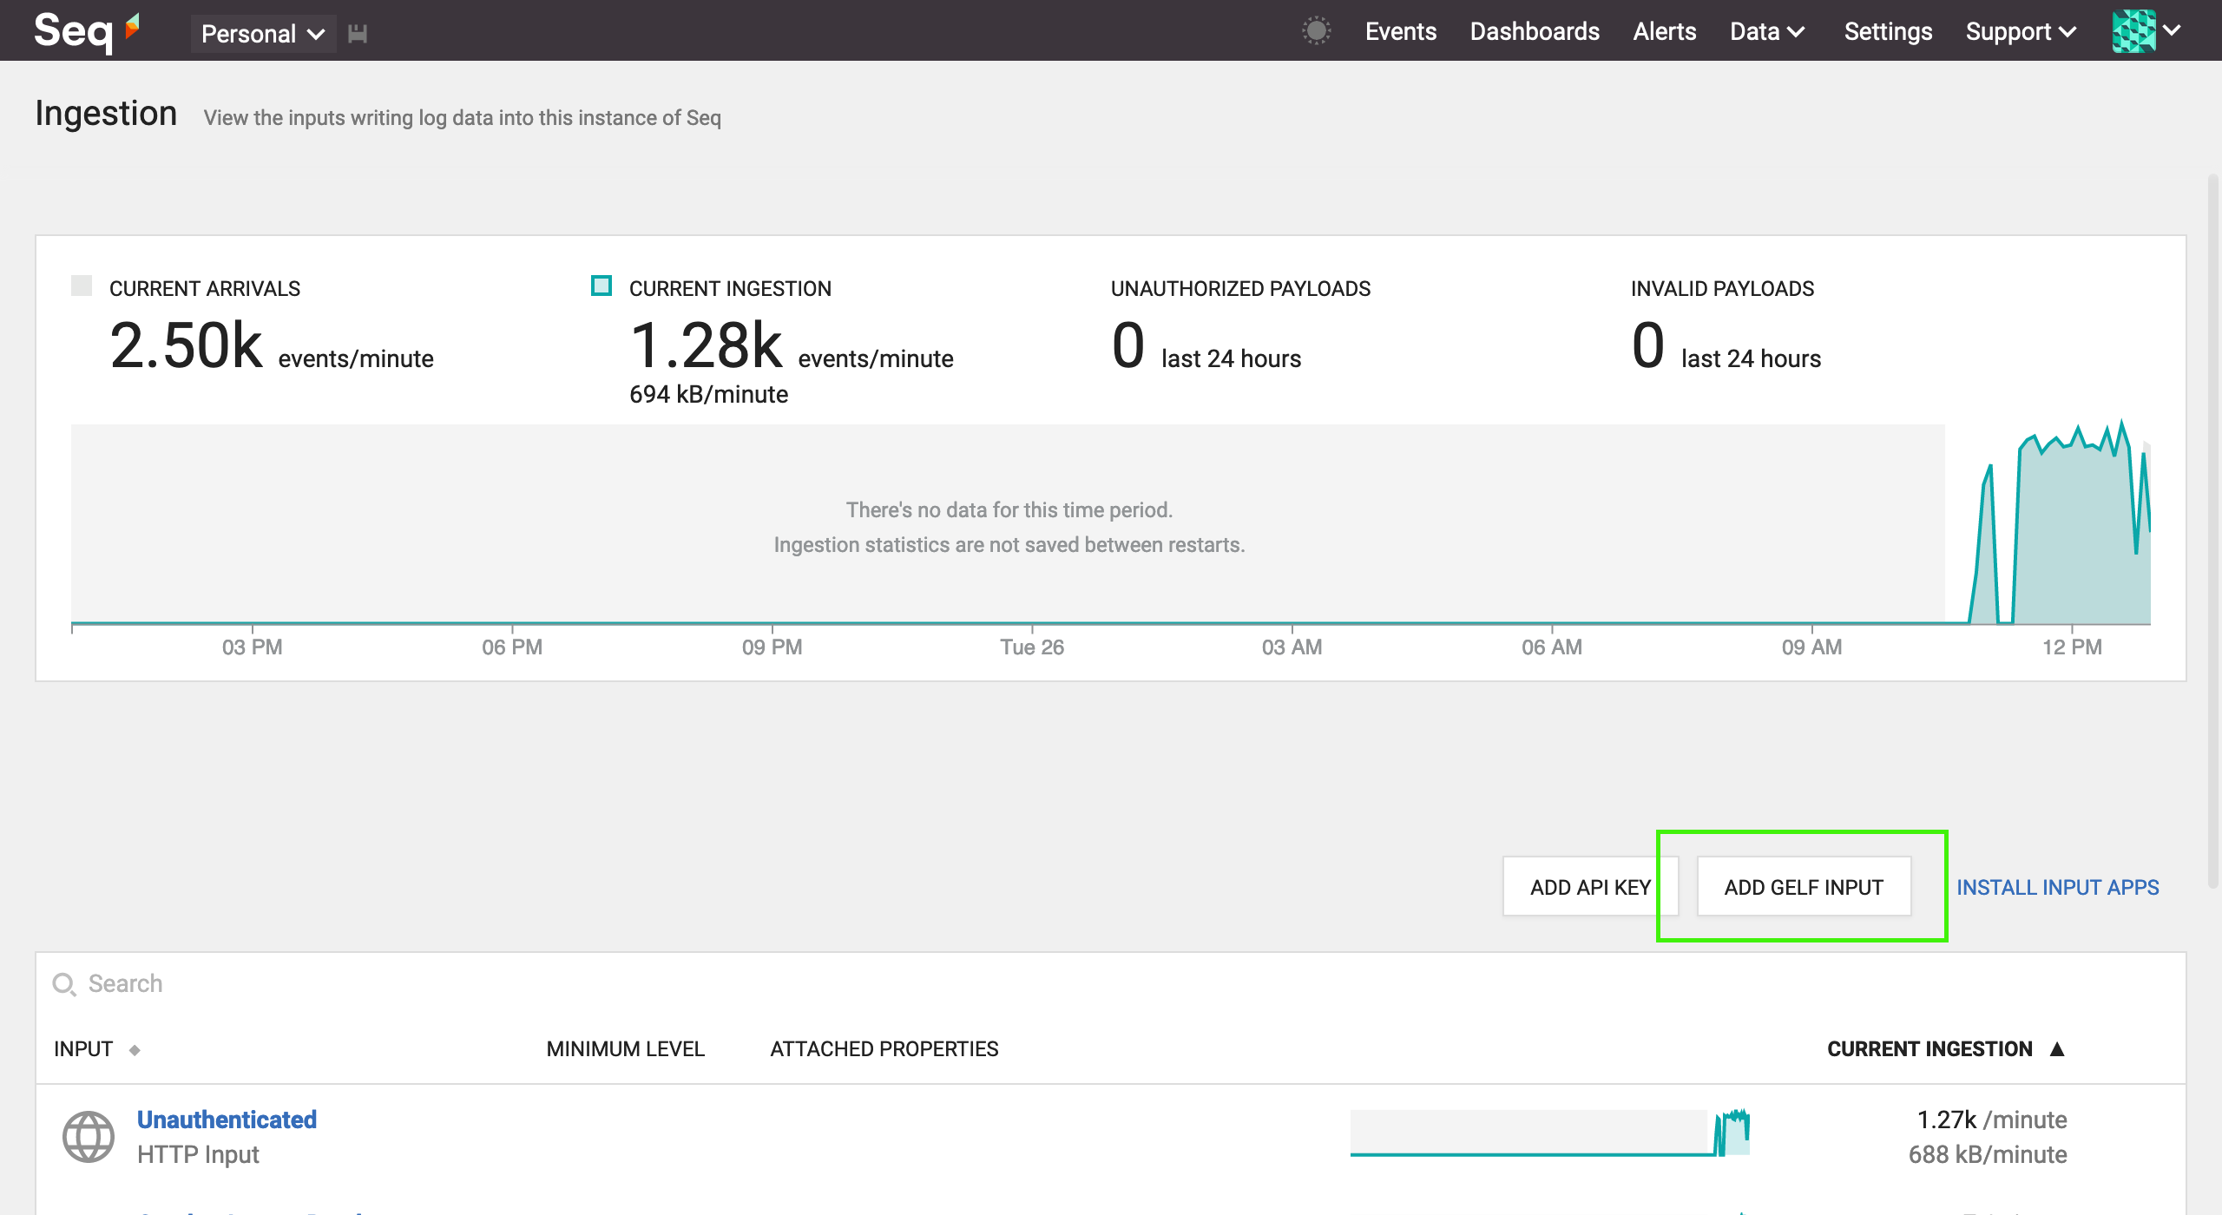
Task: Click the globe icon for Unauthenticated input
Action: tap(88, 1136)
